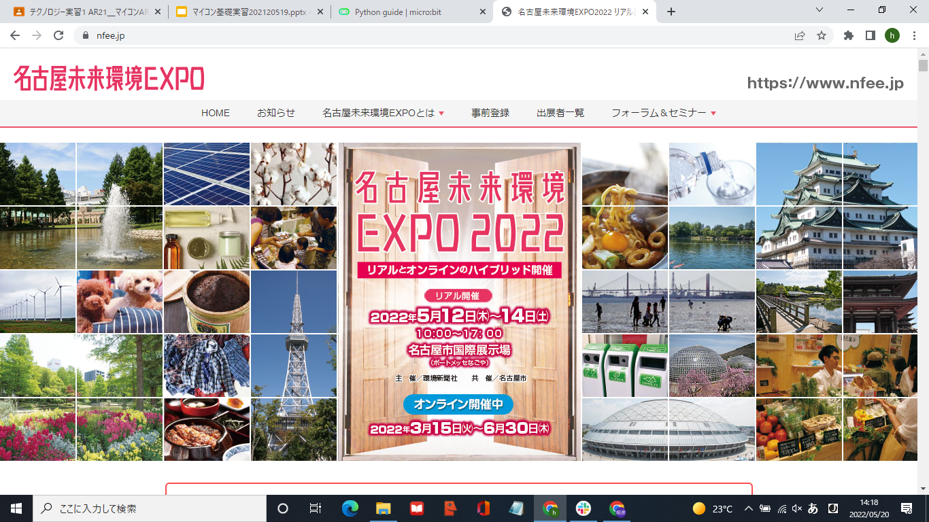Open the Chrome tab search dropdown
The width and height of the screenshot is (929, 522).
(820, 10)
